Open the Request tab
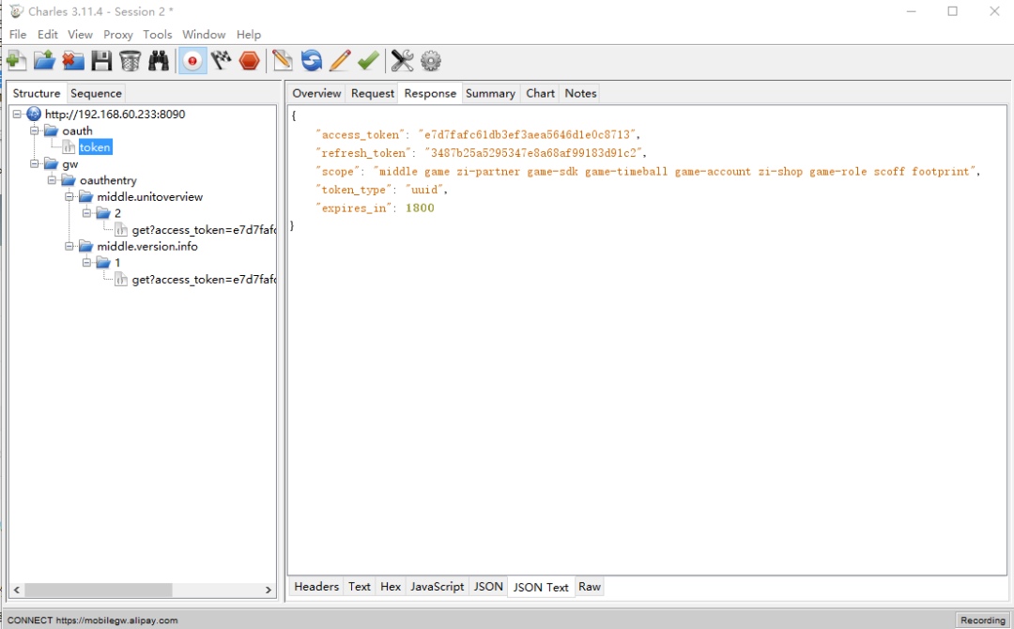Screen dimensions: 1014x629 tap(373, 93)
